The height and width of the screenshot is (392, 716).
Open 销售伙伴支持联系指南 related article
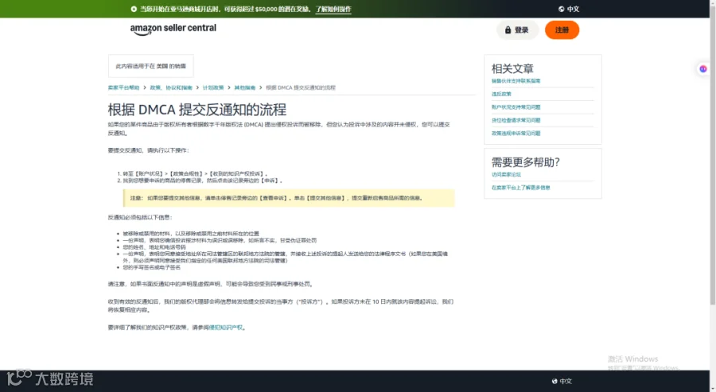[x=516, y=81]
